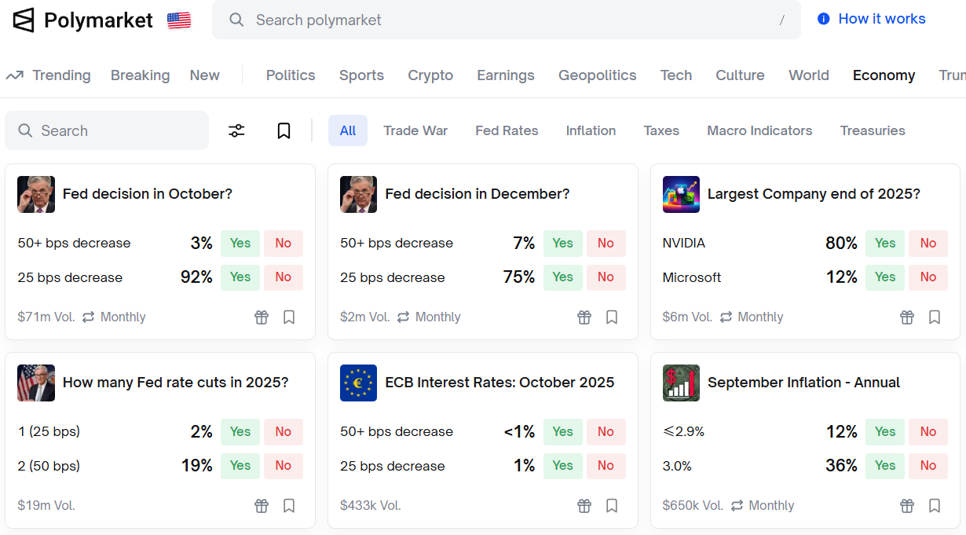Click gift icon on ECB Interest Rates card
This screenshot has width=966, height=535.
tap(584, 506)
